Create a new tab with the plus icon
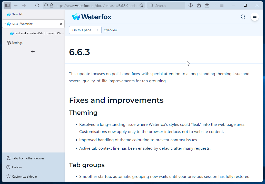Viewport: 265px width, 184px height. click(x=33, y=52)
